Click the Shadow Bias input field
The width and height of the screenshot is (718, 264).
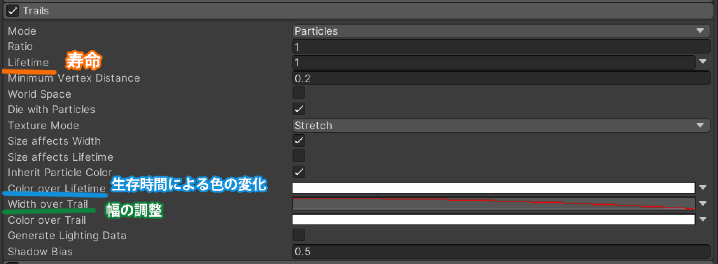pos(501,251)
